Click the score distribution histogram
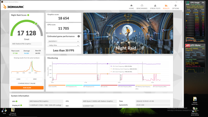Image resolution: width=208 pixels, height=117 pixels. (27, 67)
